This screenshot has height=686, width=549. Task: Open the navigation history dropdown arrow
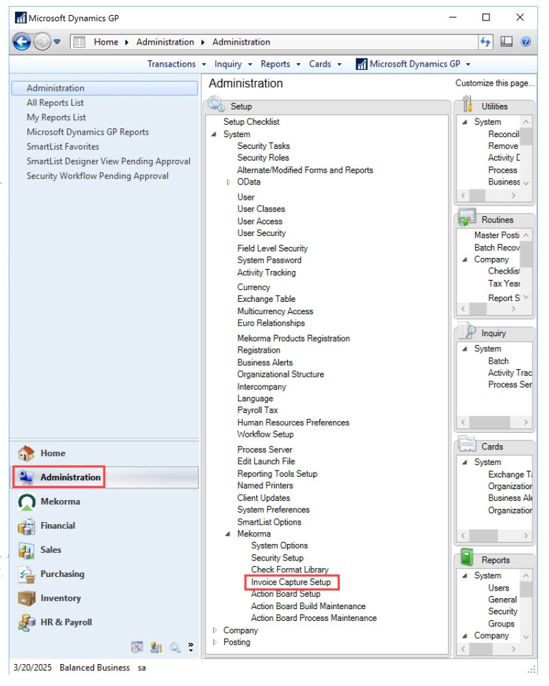pos(57,42)
